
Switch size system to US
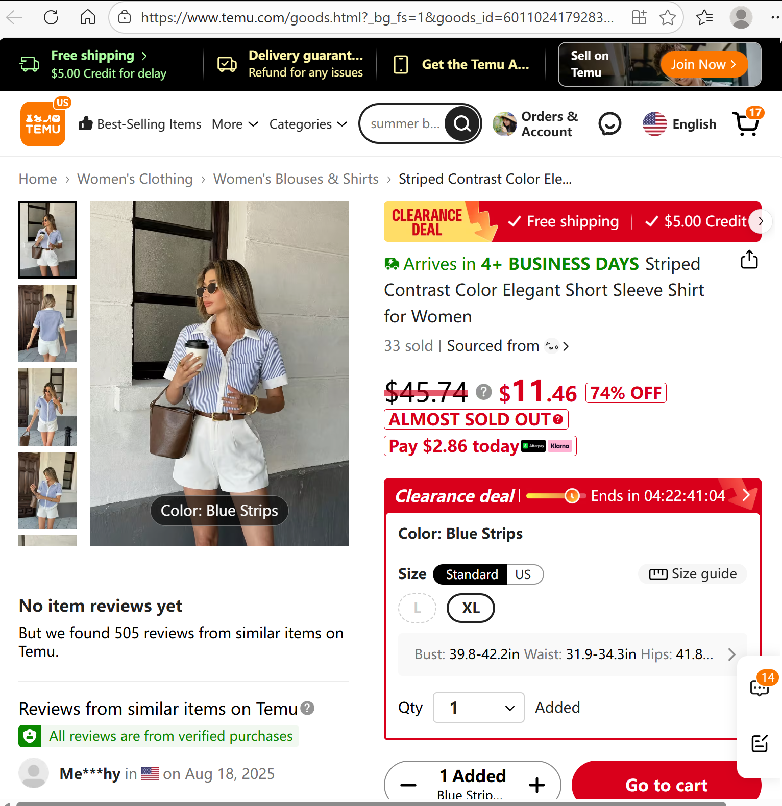(523, 574)
